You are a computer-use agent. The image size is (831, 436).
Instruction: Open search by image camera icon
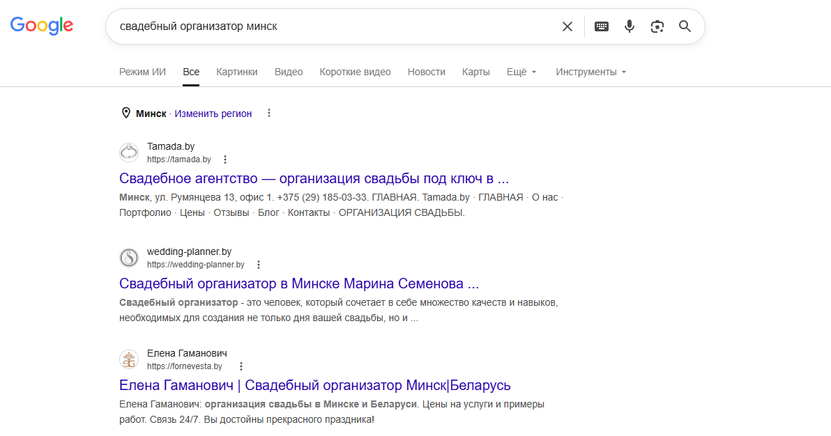click(657, 26)
